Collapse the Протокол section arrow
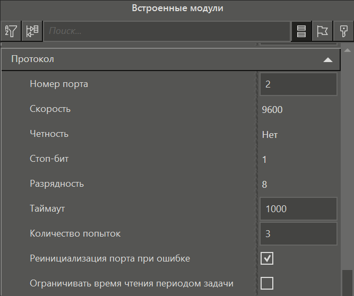The image size is (354, 296). coord(328,59)
